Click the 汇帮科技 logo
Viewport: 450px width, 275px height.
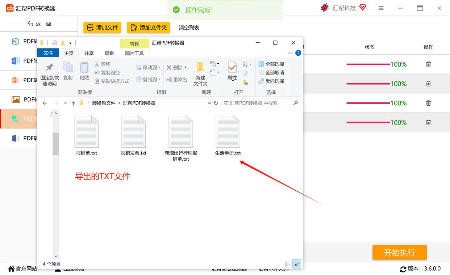pos(325,8)
